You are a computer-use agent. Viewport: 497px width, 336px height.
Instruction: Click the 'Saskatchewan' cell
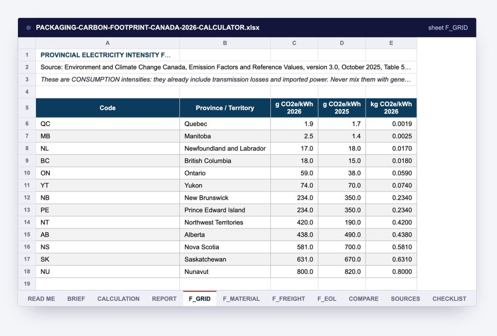[225, 259]
